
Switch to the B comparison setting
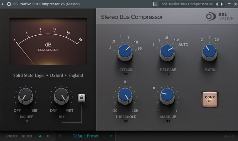[x=48, y=136]
